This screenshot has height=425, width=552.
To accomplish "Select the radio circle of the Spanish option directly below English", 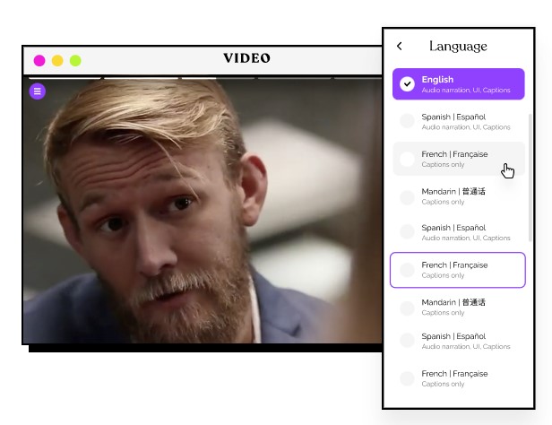I will click(407, 121).
